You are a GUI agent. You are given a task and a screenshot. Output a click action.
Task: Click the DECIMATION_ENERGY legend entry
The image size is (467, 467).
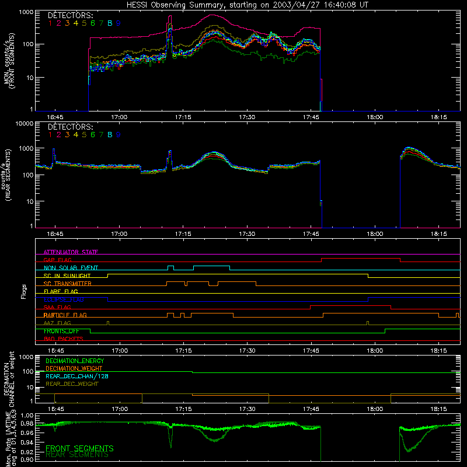75,361
